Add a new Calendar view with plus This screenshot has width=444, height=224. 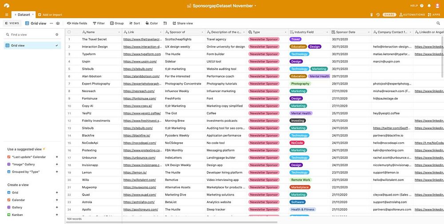pos(57,200)
